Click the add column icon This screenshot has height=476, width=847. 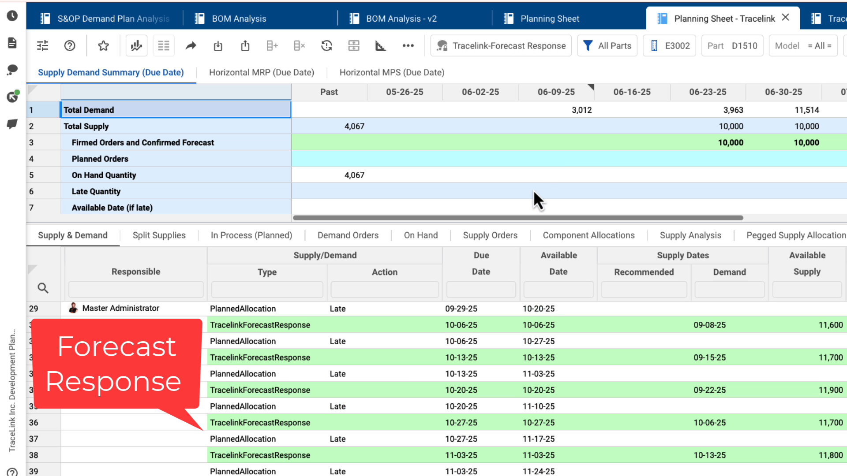pos(272,45)
